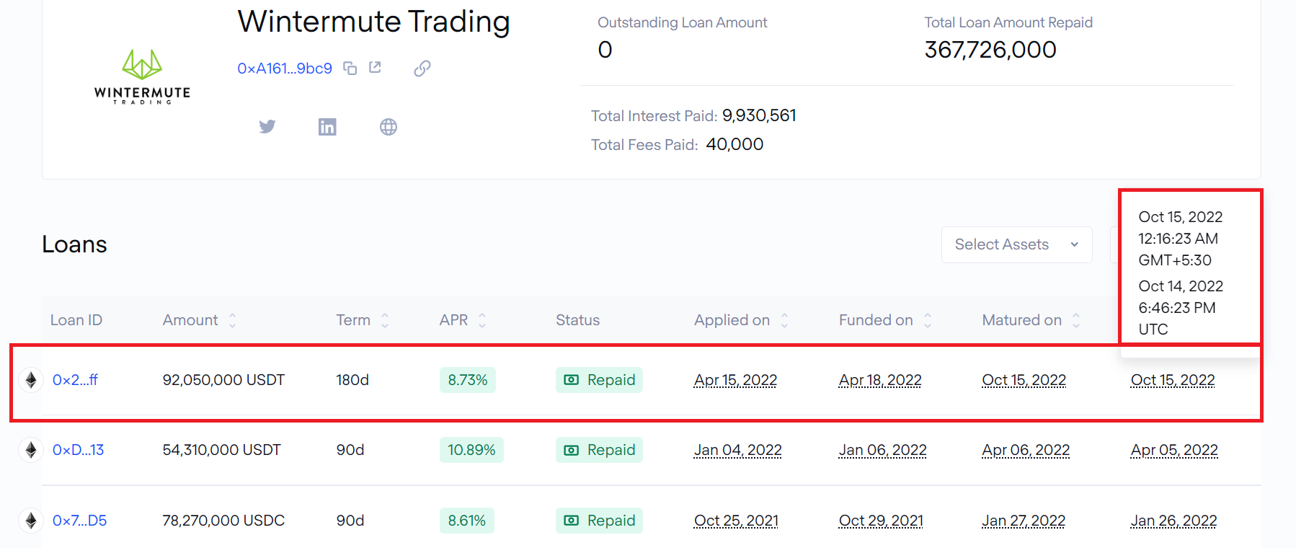This screenshot has width=1296, height=548.
Task: Sort table by Funded on date
Action: tap(928, 320)
